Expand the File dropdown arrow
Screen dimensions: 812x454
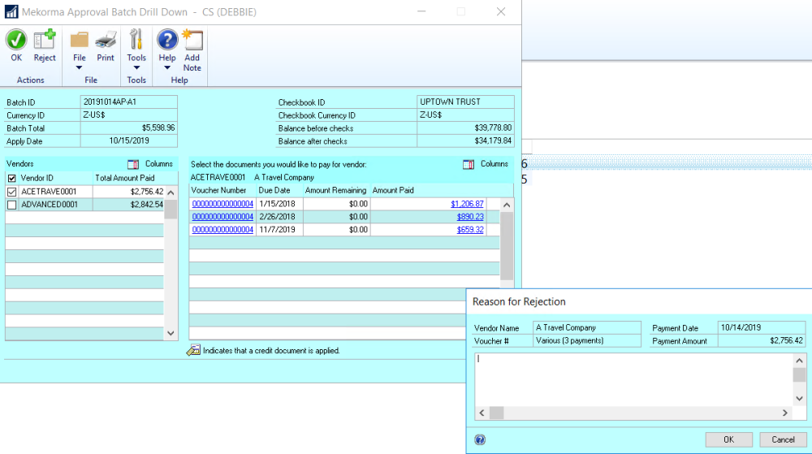(80, 67)
